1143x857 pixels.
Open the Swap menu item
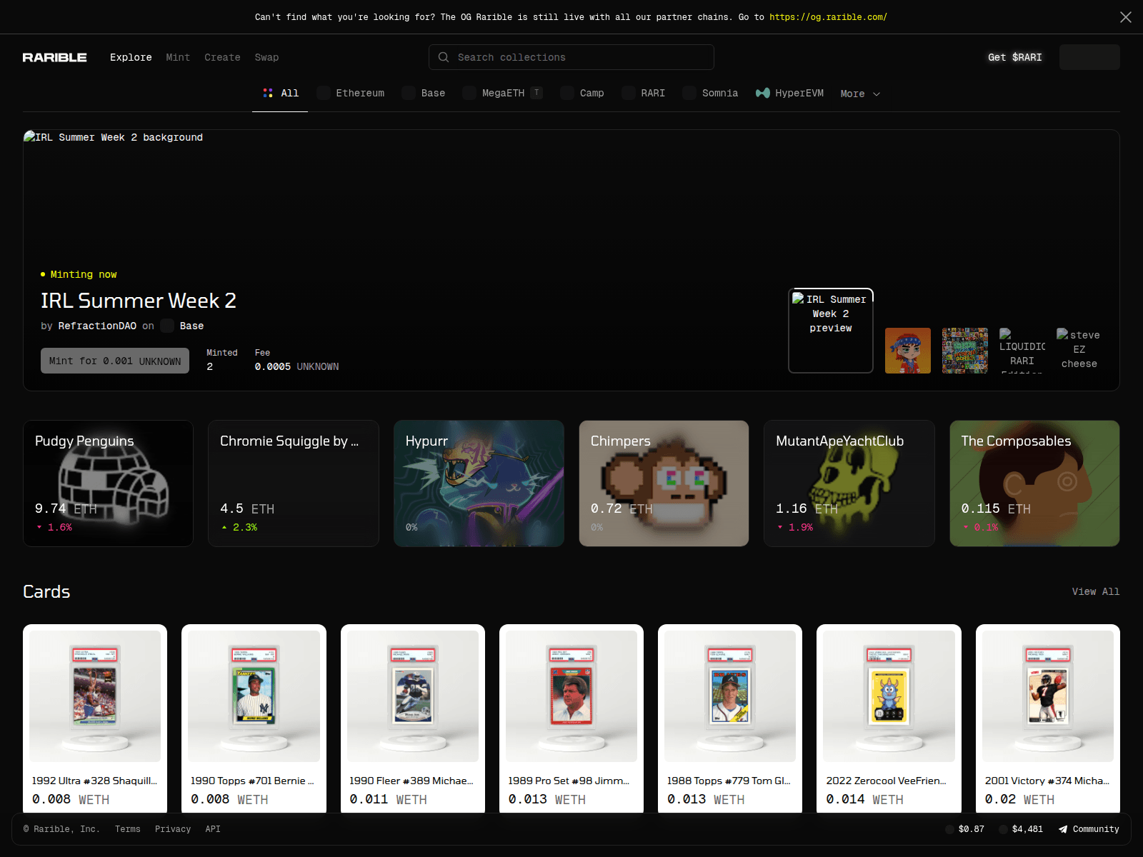pyautogui.click(x=266, y=57)
